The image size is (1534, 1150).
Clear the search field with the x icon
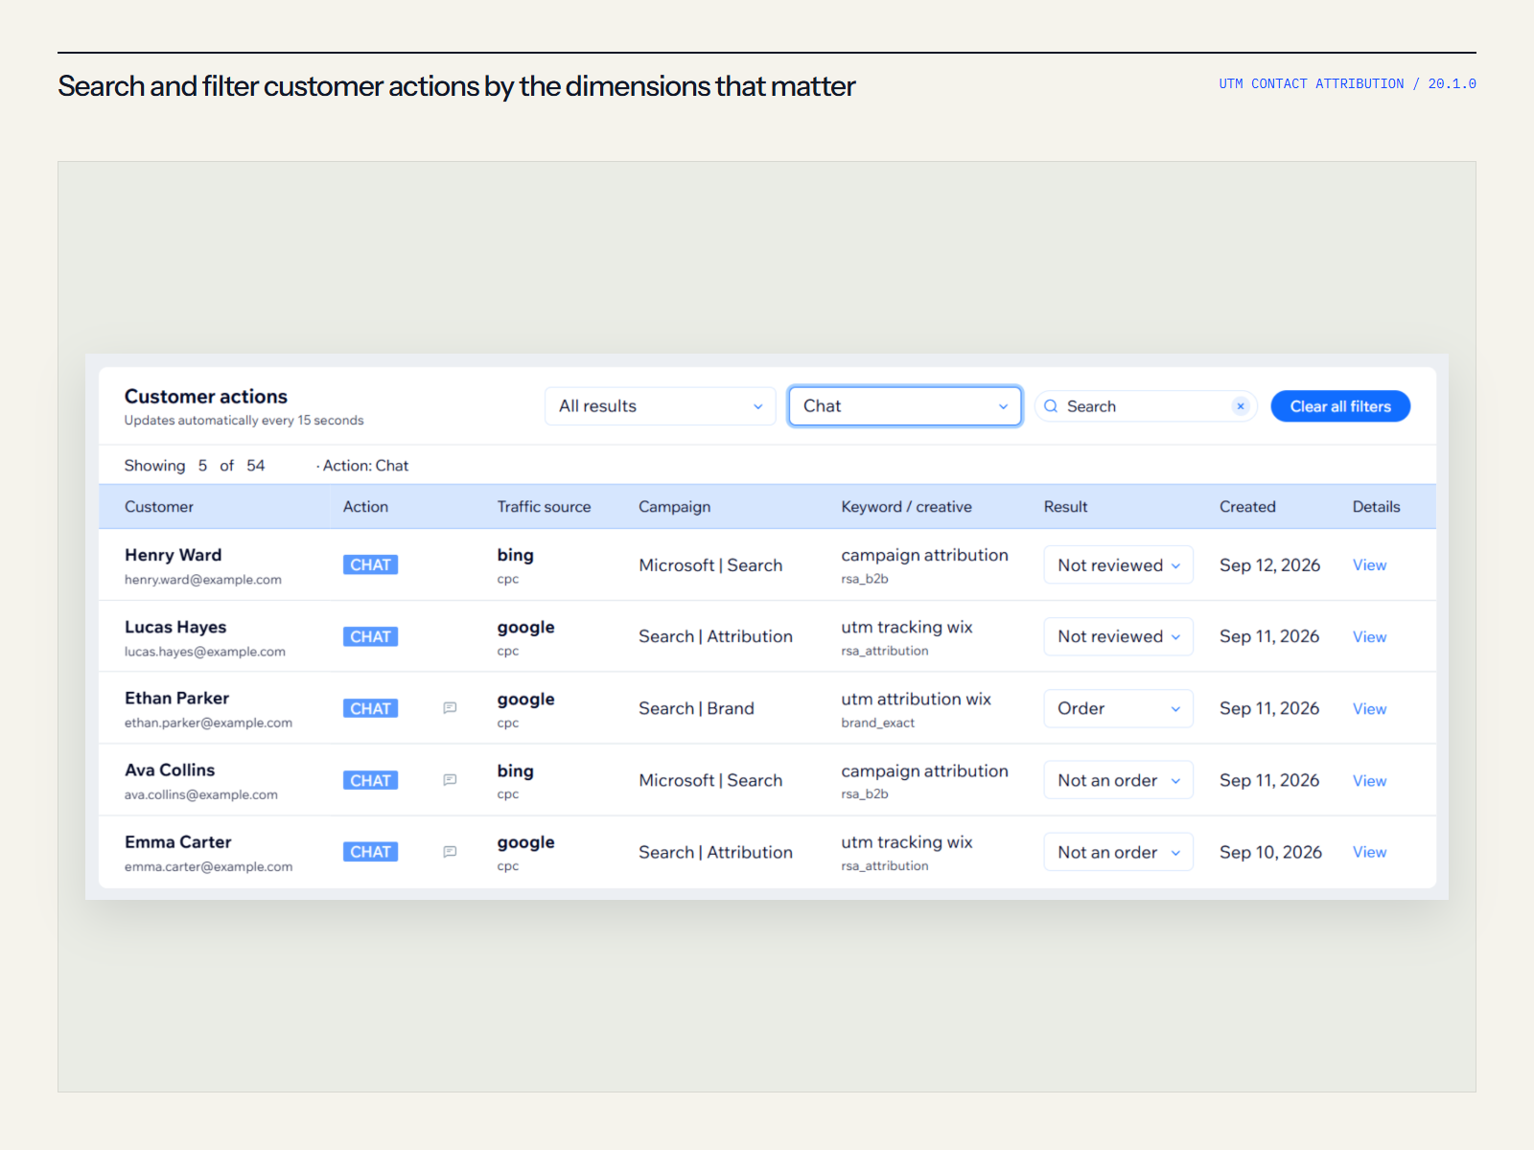coord(1241,406)
